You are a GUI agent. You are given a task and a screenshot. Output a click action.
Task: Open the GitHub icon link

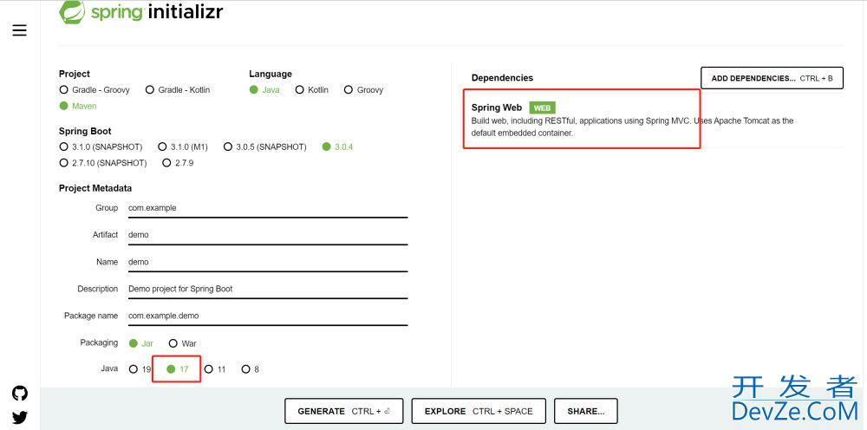[20, 394]
